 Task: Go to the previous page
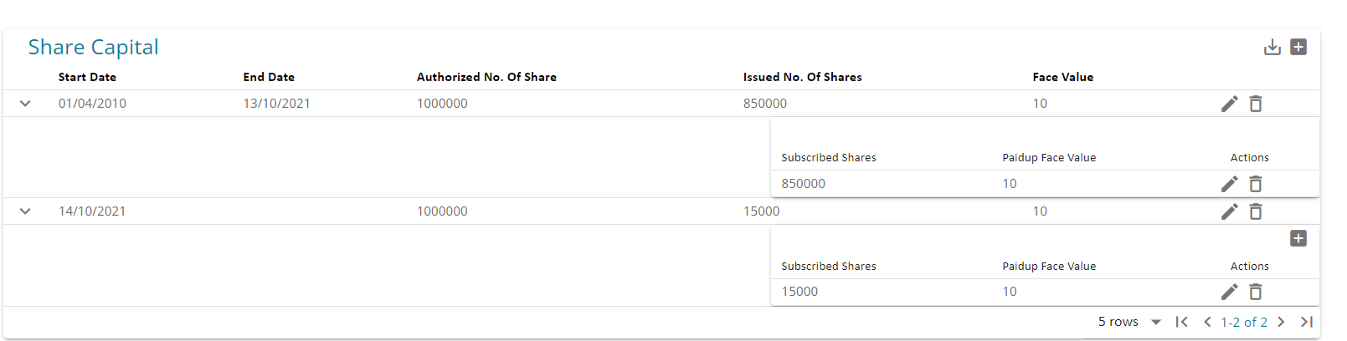pyautogui.click(x=1207, y=322)
